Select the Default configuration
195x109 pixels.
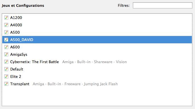point(97,69)
